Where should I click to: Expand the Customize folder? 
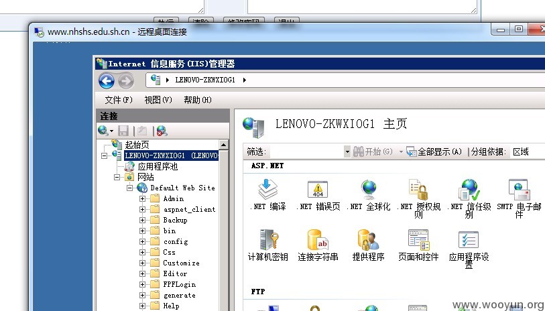[142, 263]
